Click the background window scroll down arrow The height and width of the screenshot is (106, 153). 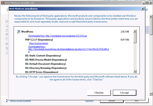pyautogui.click(x=151, y=94)
